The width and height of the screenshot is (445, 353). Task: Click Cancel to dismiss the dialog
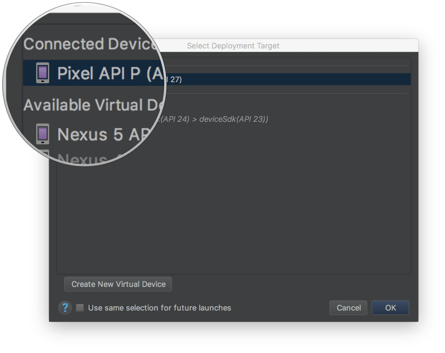tap(348, 308)
